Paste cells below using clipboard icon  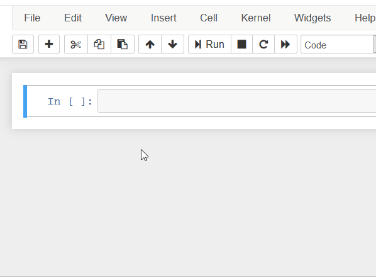(123, 44)
